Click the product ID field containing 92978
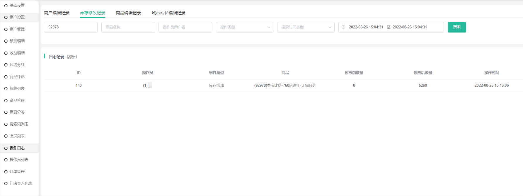 [x=71, y=27]
